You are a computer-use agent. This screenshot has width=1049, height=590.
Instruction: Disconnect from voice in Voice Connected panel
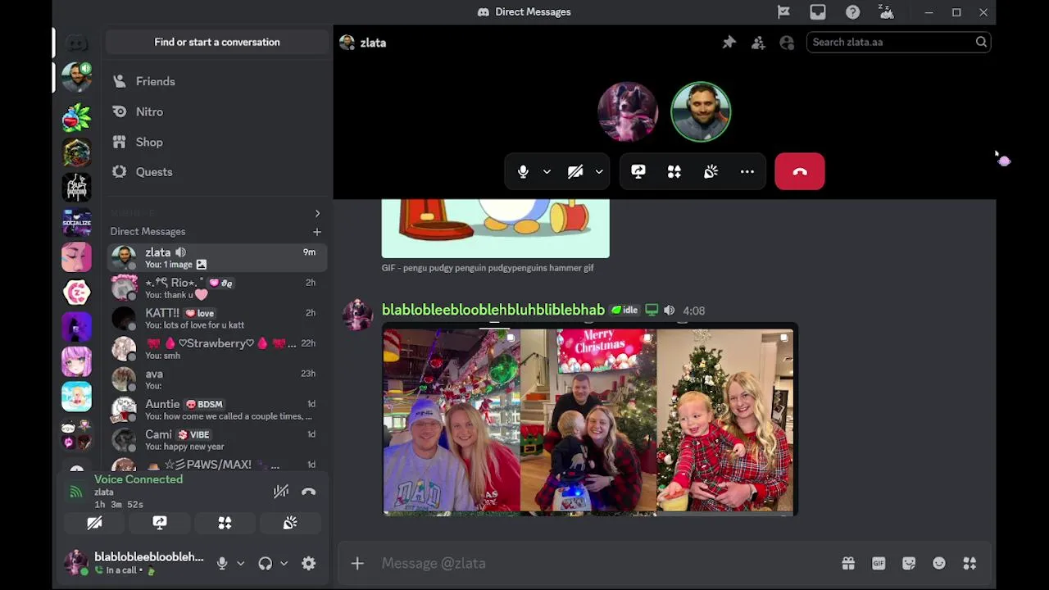click(x=309, y=492)
